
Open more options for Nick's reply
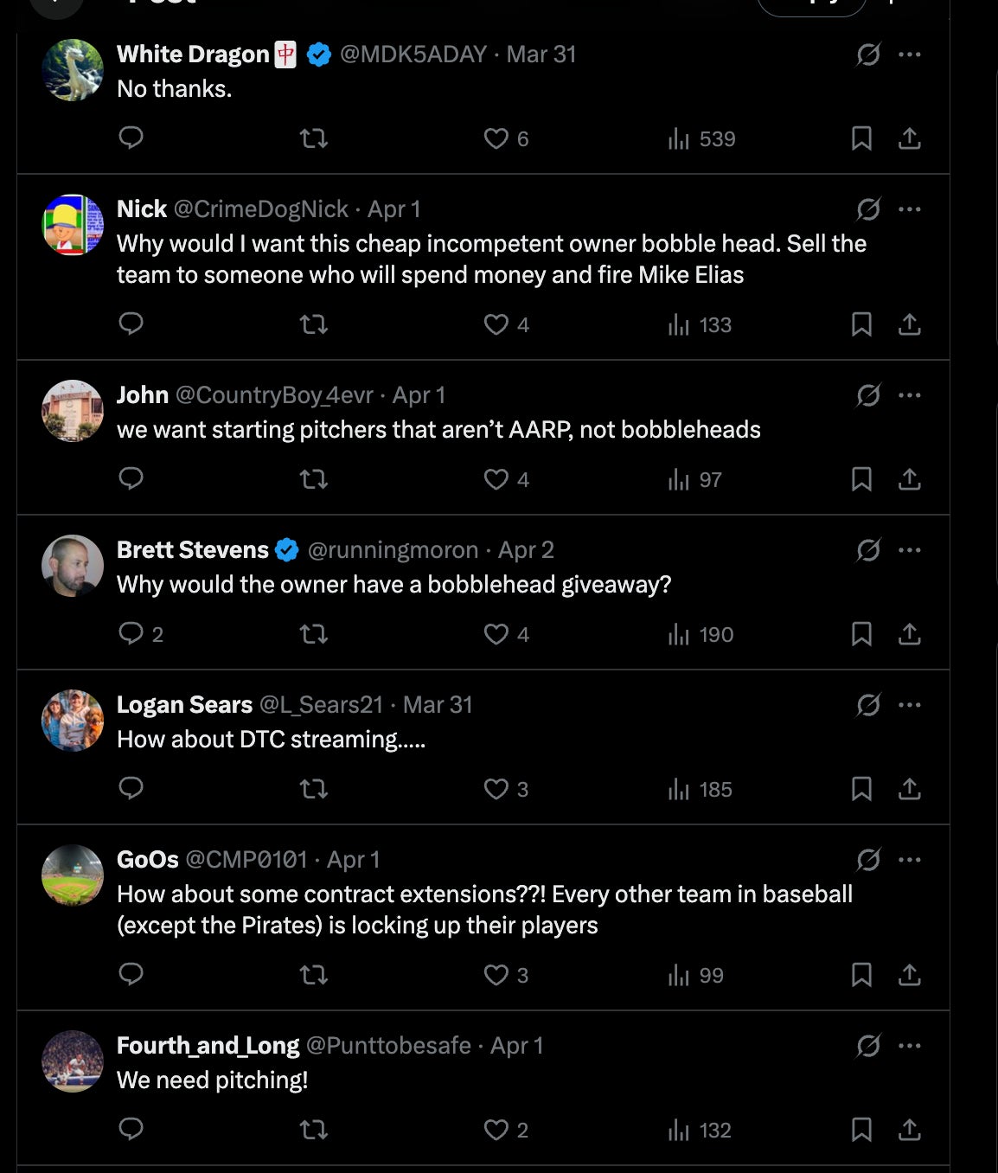(x=909, y=209)
